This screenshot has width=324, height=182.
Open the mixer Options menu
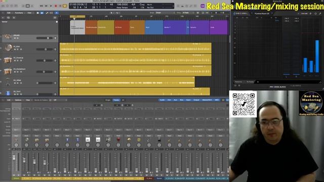click(x=18, y=100)
